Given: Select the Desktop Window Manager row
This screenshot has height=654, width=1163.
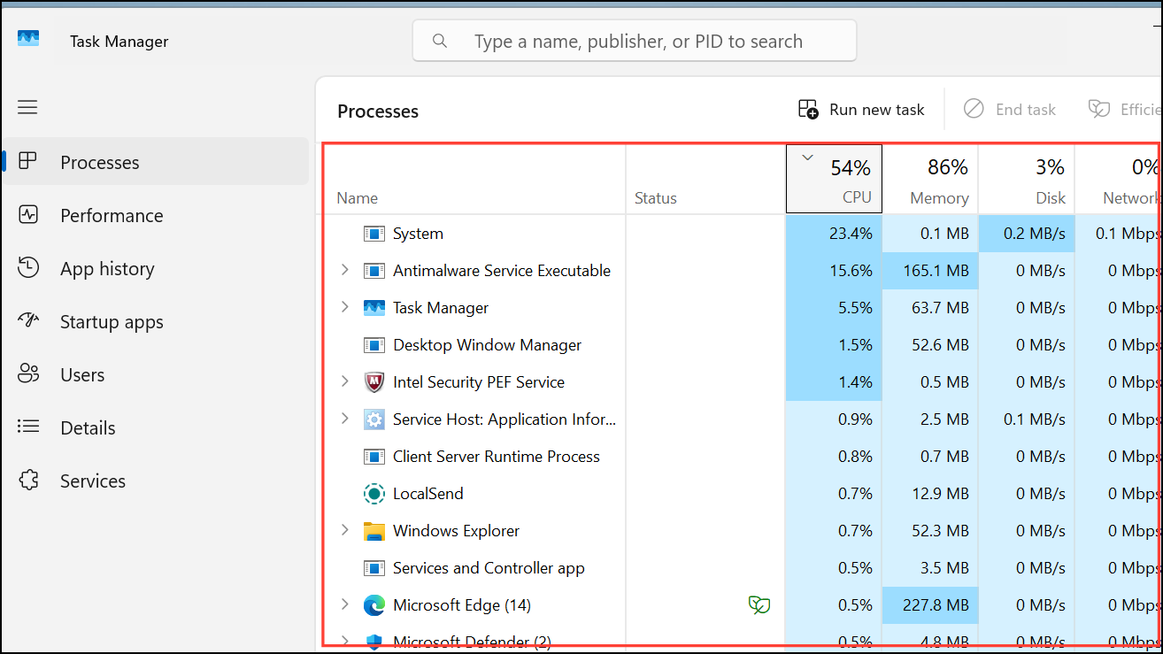Looking at the screenshot, I should [x=742, y=345].
